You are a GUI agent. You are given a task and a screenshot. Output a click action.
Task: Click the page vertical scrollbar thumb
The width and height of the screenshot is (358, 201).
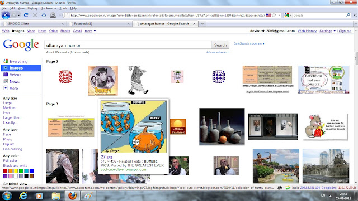click(356, 58)
